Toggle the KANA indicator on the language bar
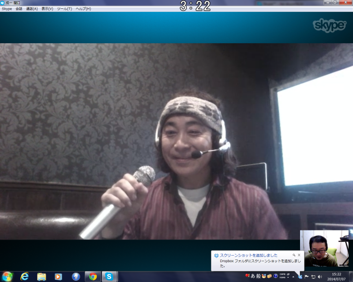This screenshot has width=353, height=282. [282, 278]
